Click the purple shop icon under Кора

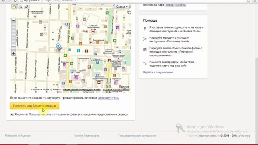point(76,78)
